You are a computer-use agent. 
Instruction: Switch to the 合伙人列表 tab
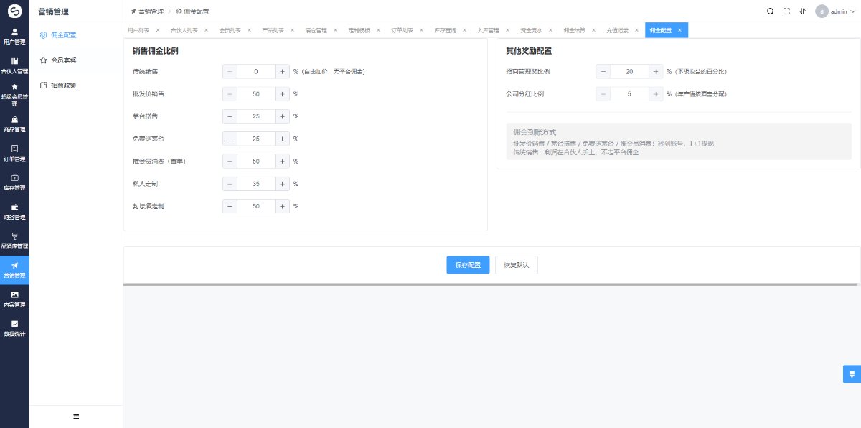coord(184,30)
